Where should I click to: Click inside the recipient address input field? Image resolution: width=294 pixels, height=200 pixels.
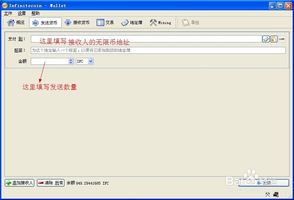[x=144, y=39]
